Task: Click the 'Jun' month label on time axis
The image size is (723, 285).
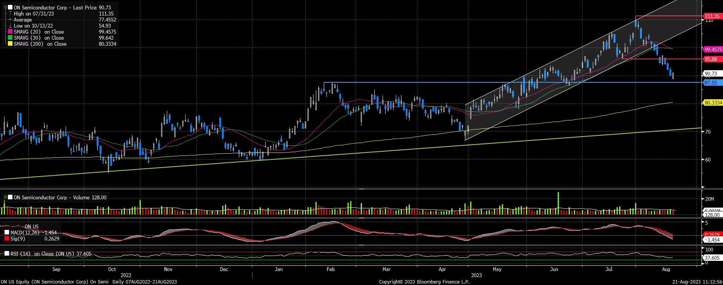Action: tap(554, 269)
